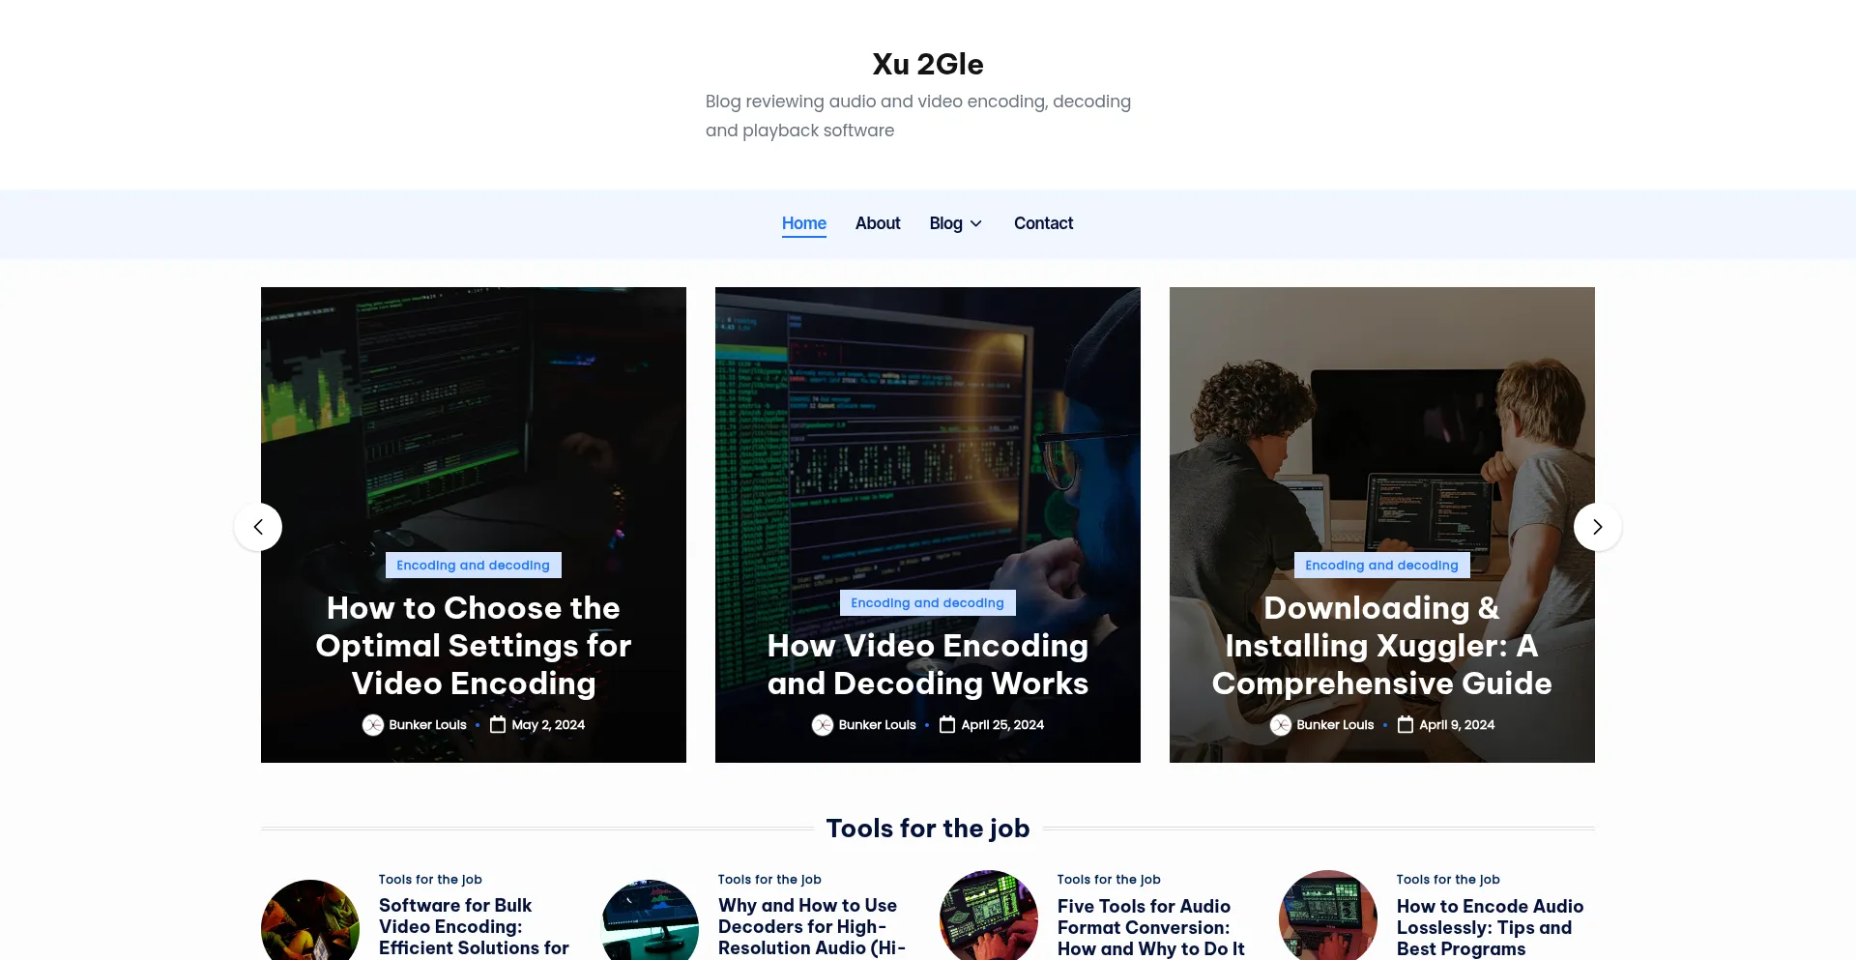Click 'Tools for the job' tag above Why and How

[x=769, y=879]
